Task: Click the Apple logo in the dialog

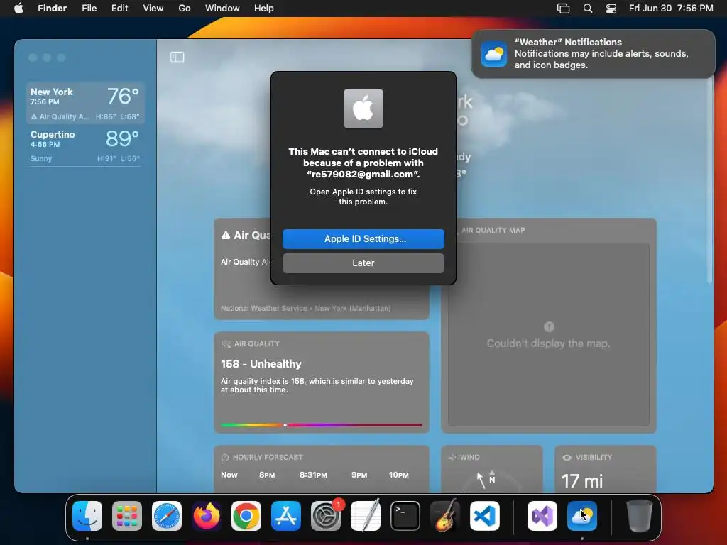Action: click(x=363, y=109)
